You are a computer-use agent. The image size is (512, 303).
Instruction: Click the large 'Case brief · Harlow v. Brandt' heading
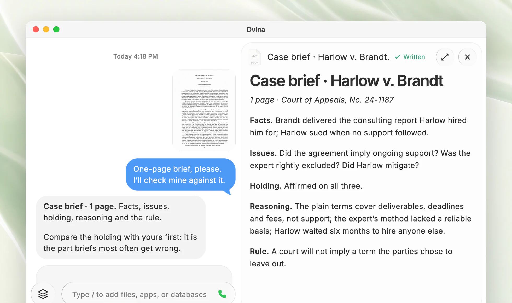(x=346, y=81)
